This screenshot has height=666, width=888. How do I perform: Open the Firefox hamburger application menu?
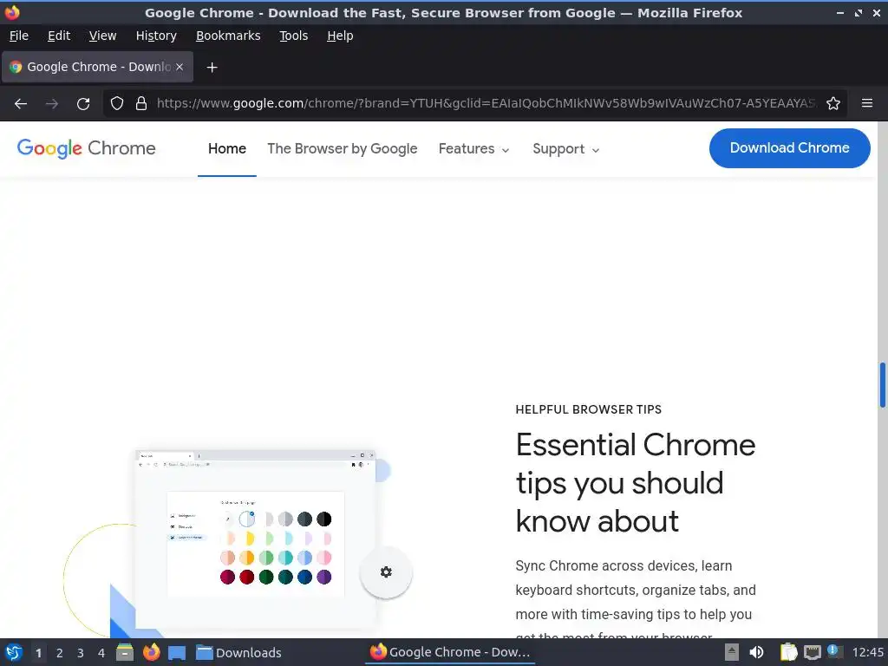pyautogui.click(x=866, y=103)
